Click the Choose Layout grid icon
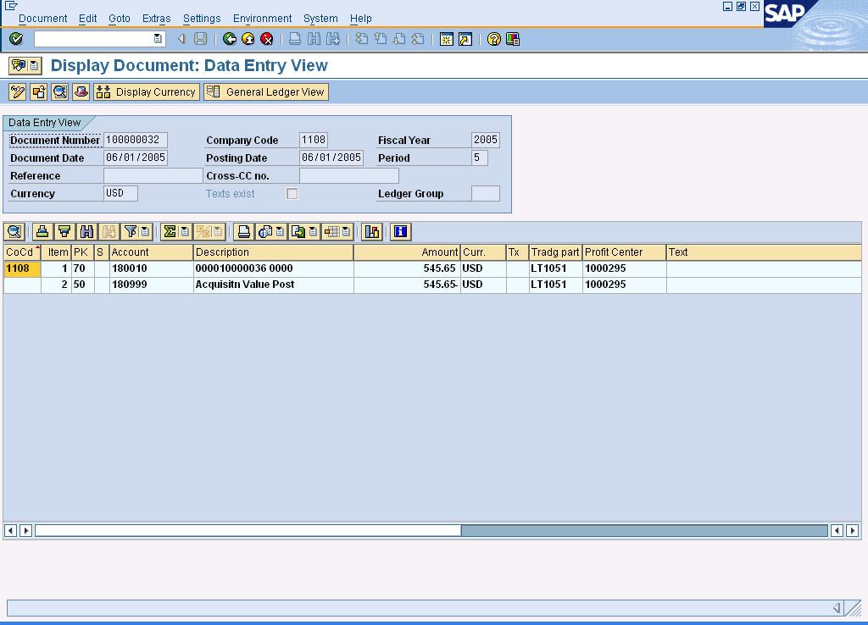Viewport: 868px width, 625px height. point(331,232)
